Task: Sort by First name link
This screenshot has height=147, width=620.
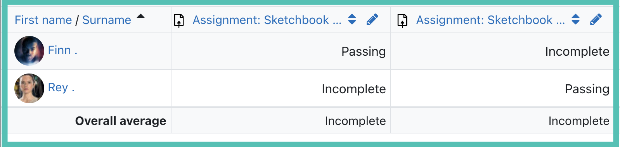Action: pyautogui.click(x=43, y=20)
